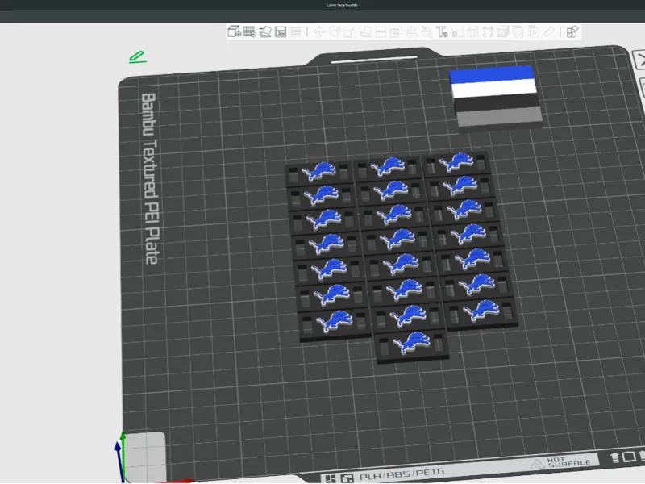Viewport: 645px width, 484px height.
Task: Select the Lay on face tool
Action: coord(366,31)
